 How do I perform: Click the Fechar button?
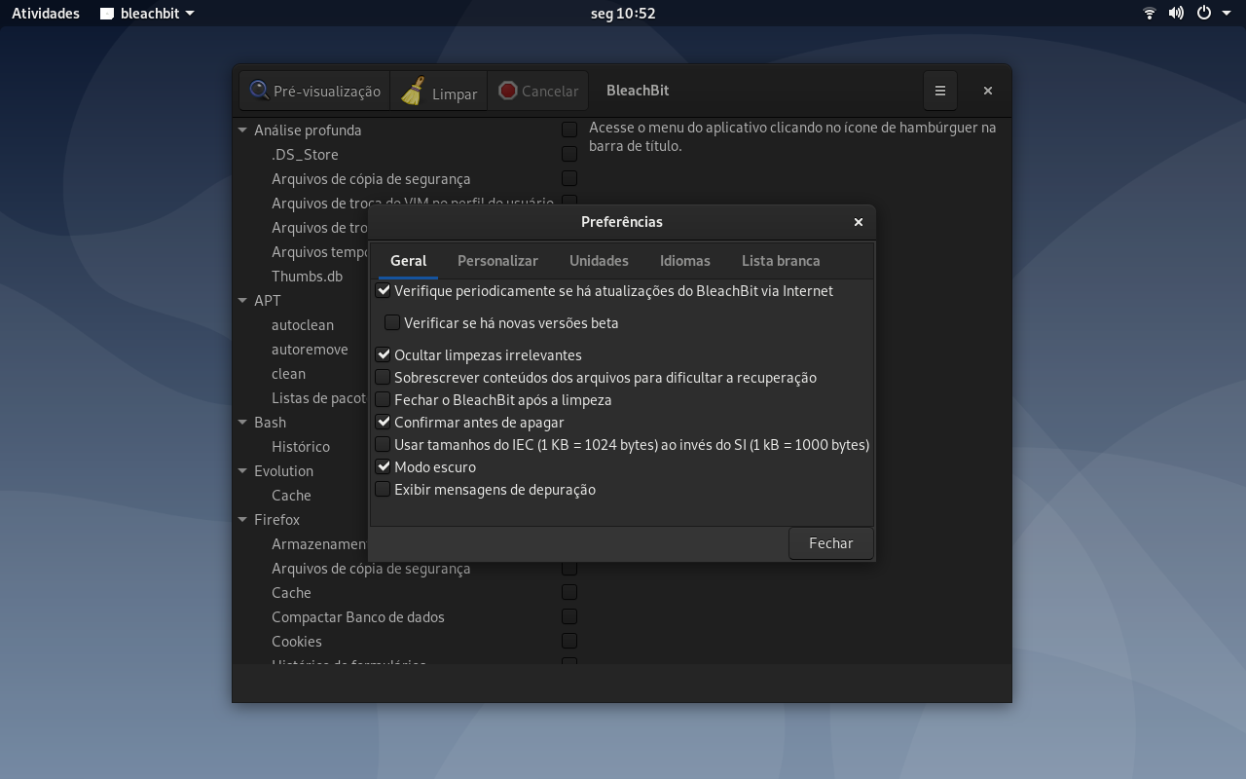point(830,543)
